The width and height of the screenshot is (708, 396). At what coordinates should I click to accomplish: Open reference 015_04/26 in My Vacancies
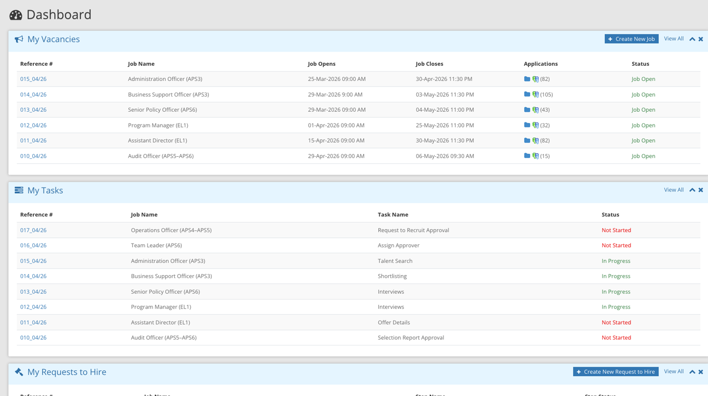[x=33, y=79]
